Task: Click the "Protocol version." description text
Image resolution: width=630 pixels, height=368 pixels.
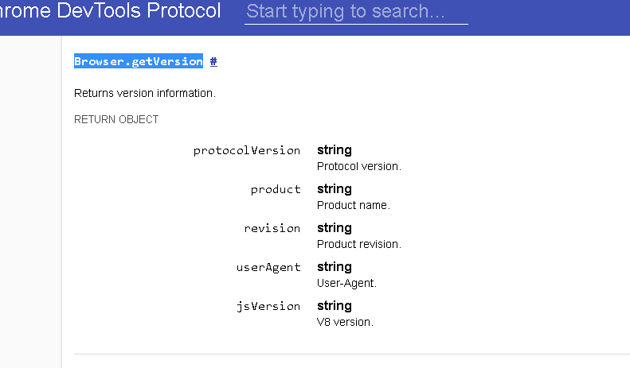Action: 359,166
